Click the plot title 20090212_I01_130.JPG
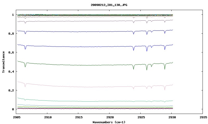Viewport: 208px width, 124px height. click(x=109, y=5)
